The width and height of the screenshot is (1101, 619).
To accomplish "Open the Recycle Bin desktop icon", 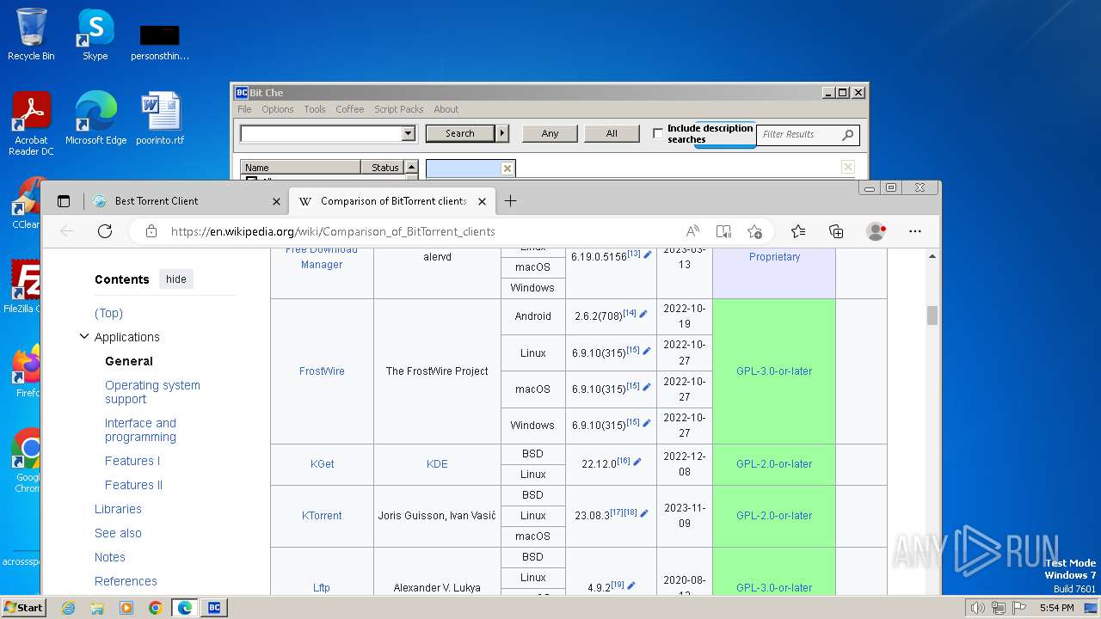I will [31, 35].
